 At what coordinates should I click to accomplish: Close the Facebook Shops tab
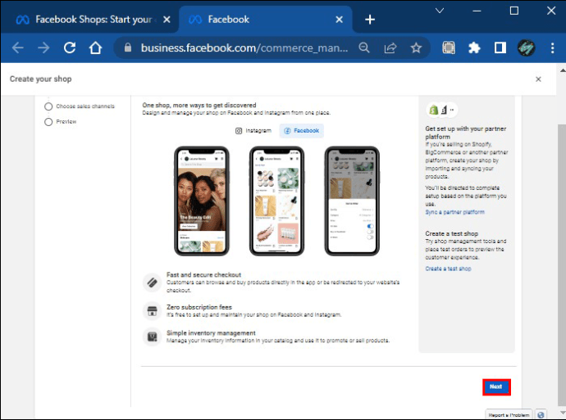(167, 20)
